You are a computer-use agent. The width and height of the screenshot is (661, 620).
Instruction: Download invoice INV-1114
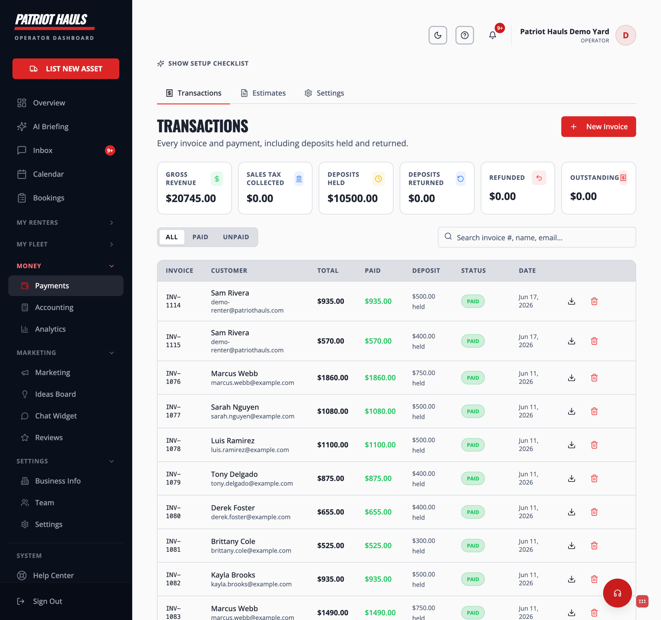pos(571,301)
